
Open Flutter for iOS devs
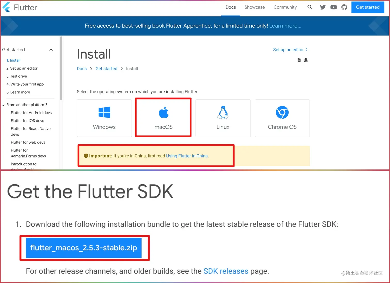pyautogui.click(x=27, y=121)
